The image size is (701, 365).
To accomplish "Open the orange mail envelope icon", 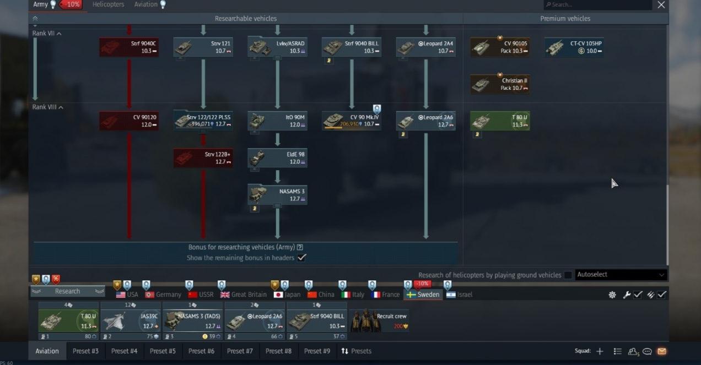I will click(662, 351).
